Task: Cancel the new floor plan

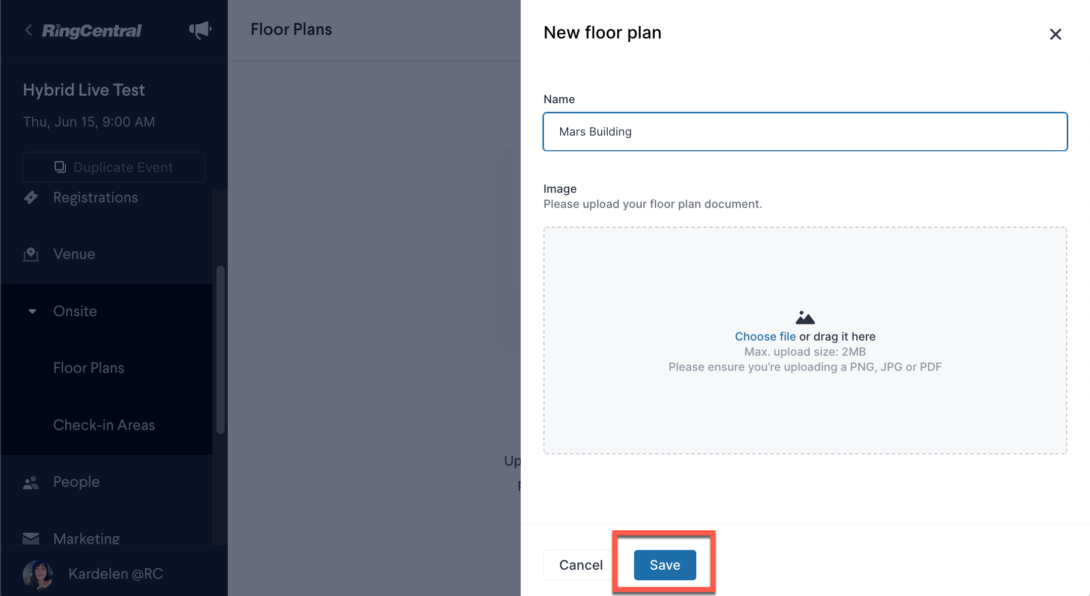Action: click(581, 565)
